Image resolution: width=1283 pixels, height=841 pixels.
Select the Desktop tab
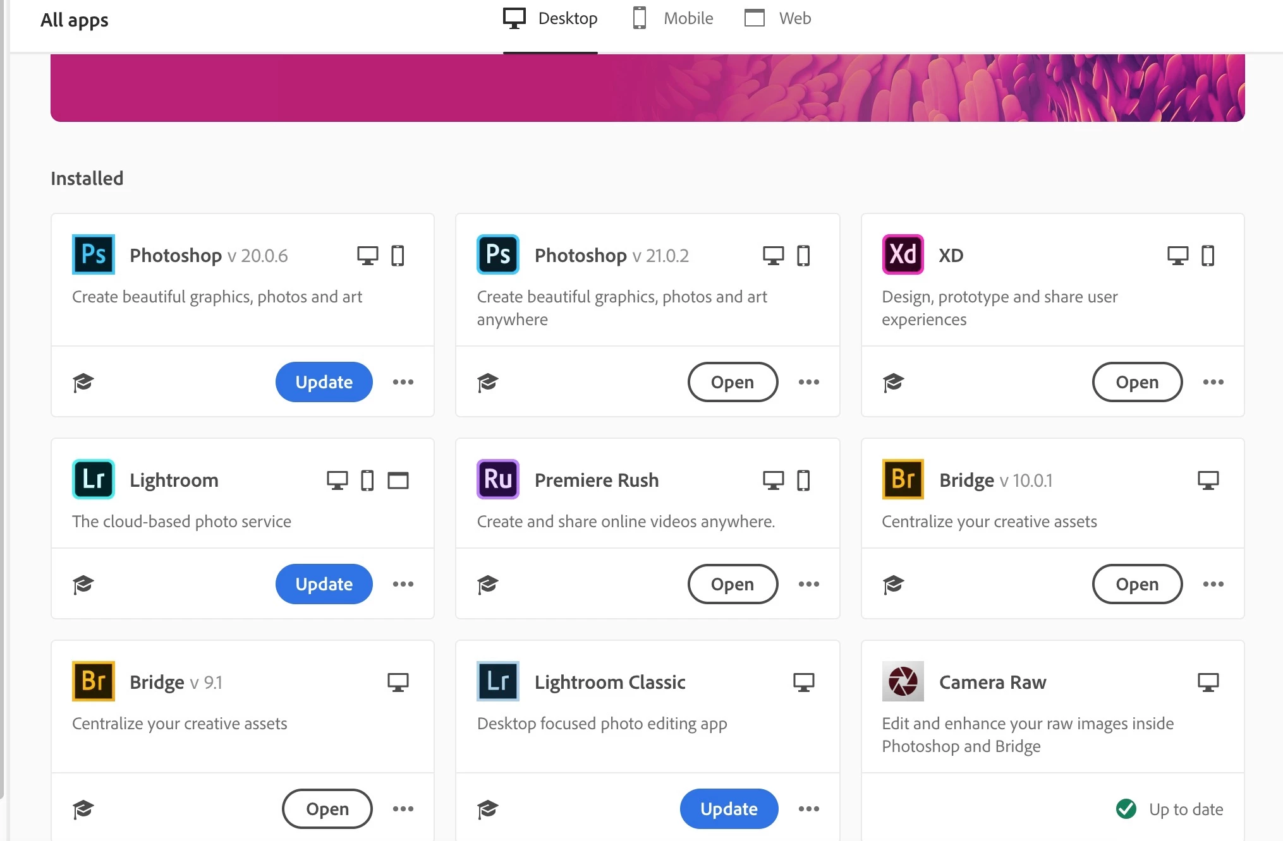(x=550, y=18)
